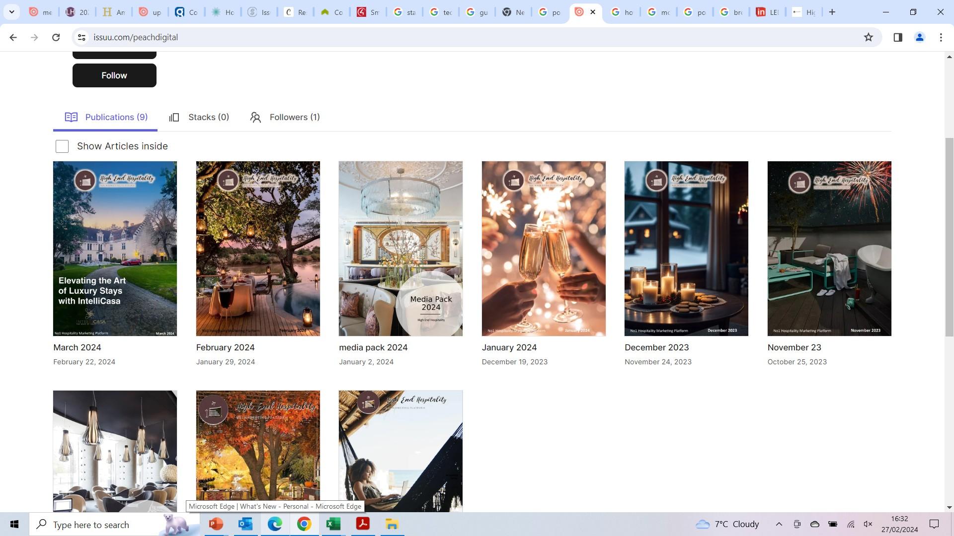Viewport: 954px width, 536px height.
Task: View site information icon in address bar
Action: tap(82, 37)
